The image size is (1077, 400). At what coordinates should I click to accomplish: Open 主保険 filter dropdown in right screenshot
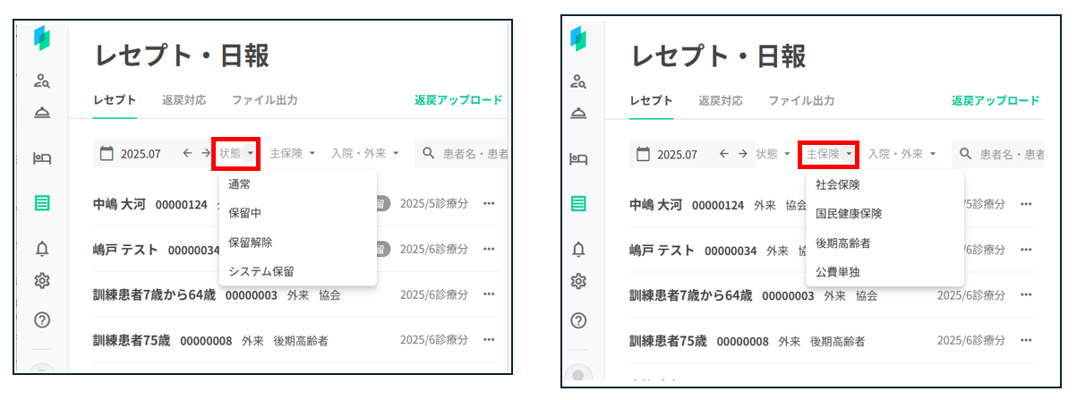[x=830, y=153]
